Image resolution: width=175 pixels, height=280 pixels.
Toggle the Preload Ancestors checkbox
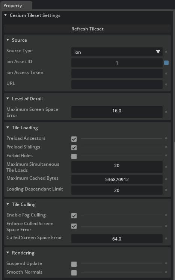coord(74,139)
